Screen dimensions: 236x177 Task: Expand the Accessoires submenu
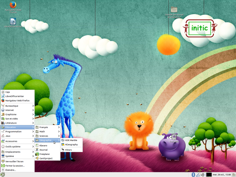click(17, 141)
